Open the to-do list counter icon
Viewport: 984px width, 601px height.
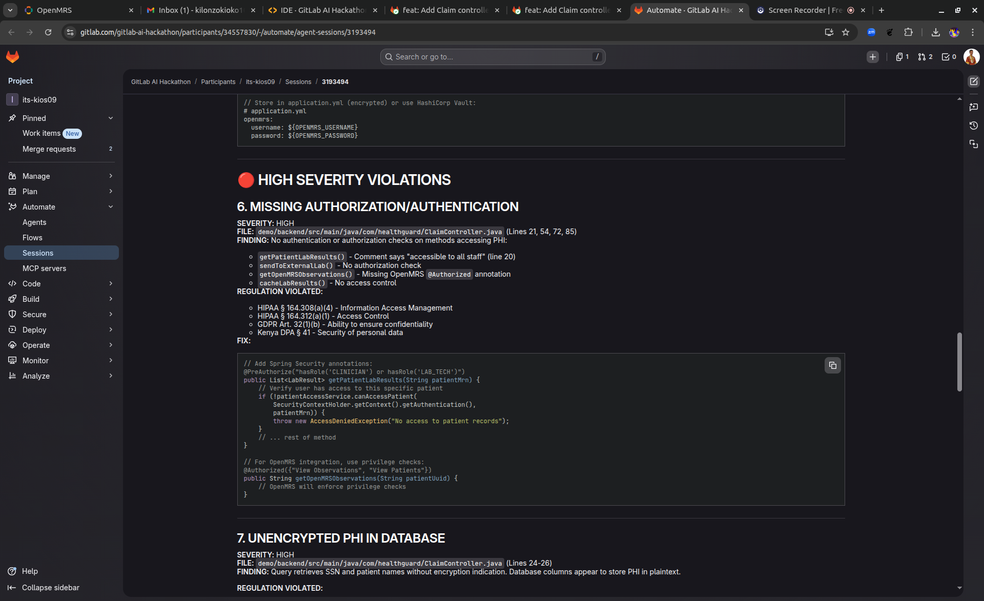[949, 57]
